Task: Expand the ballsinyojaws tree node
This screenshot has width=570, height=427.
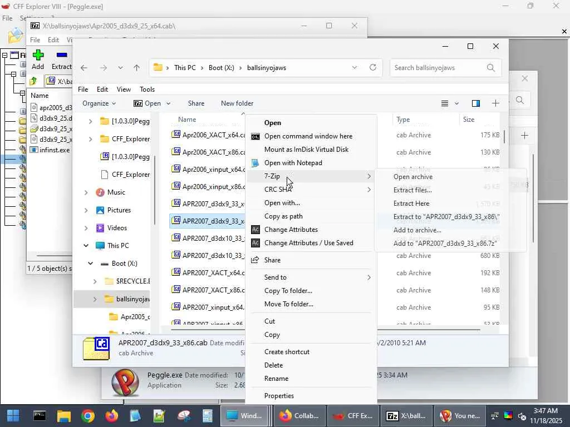Action: (x=95, y=299)
